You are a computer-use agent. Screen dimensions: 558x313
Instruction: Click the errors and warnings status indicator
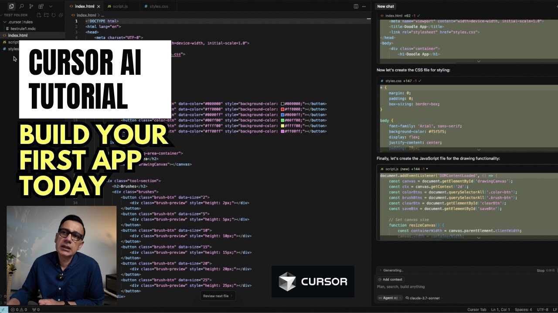pos(20,310)
